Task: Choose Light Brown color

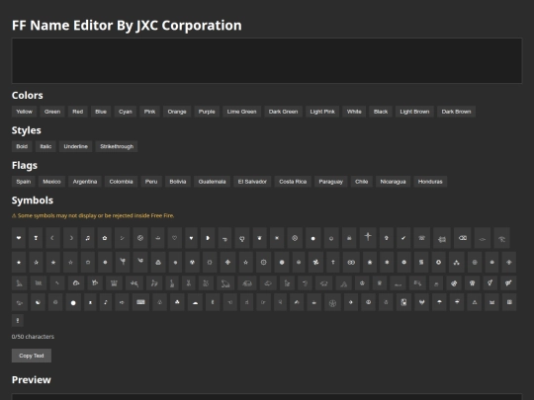Action: 414,112
